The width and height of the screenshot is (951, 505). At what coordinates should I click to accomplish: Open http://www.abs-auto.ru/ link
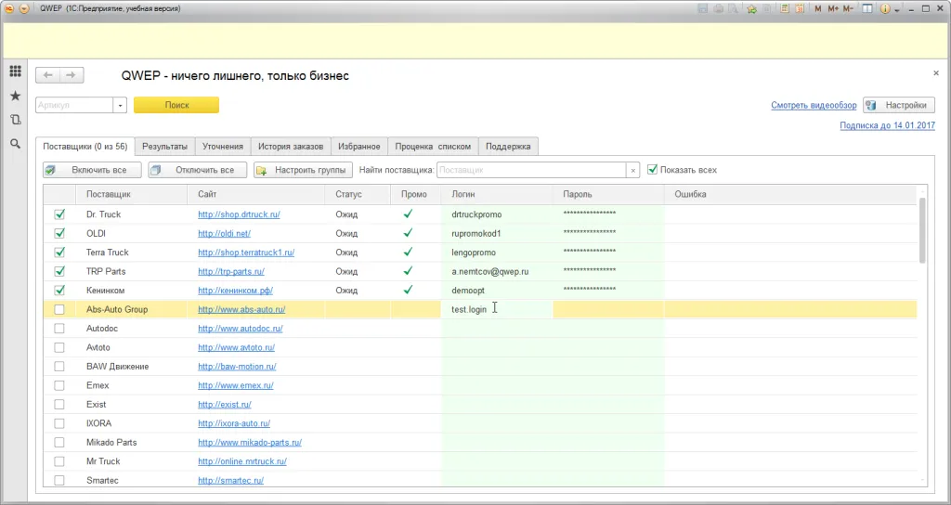[241, 309]
